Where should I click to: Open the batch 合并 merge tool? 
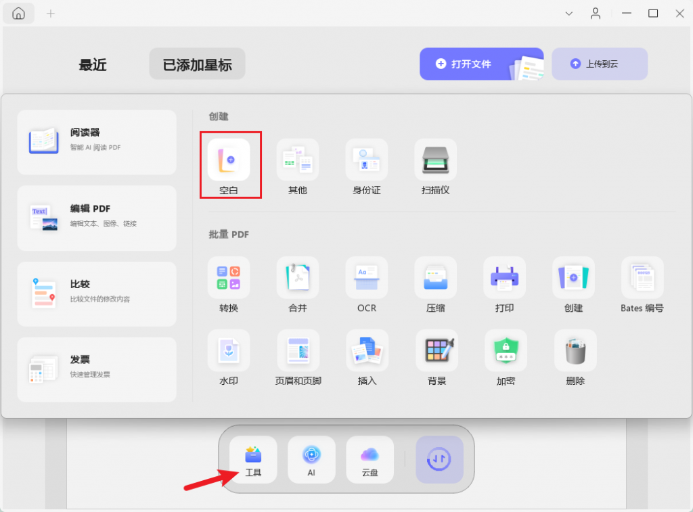(298, 278)
